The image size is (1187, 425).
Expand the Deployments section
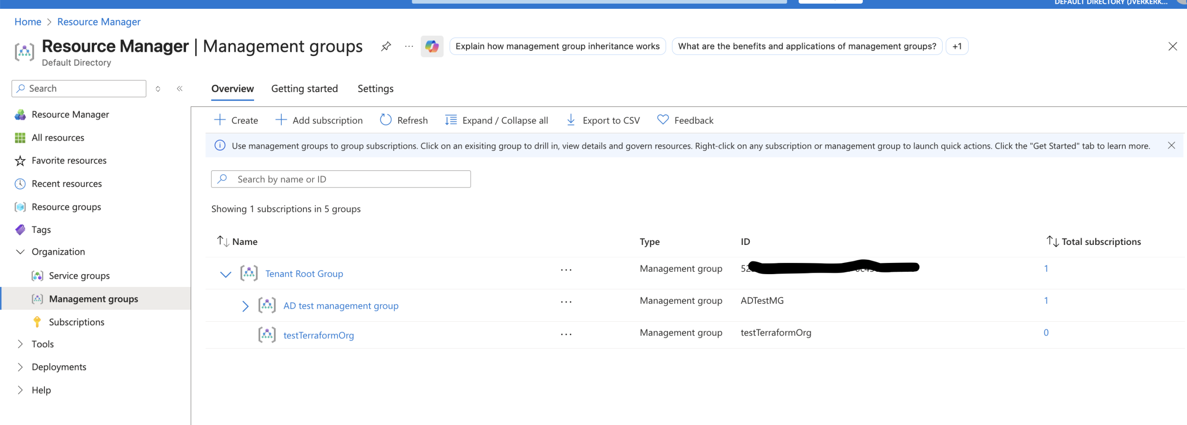pos(20,367)
